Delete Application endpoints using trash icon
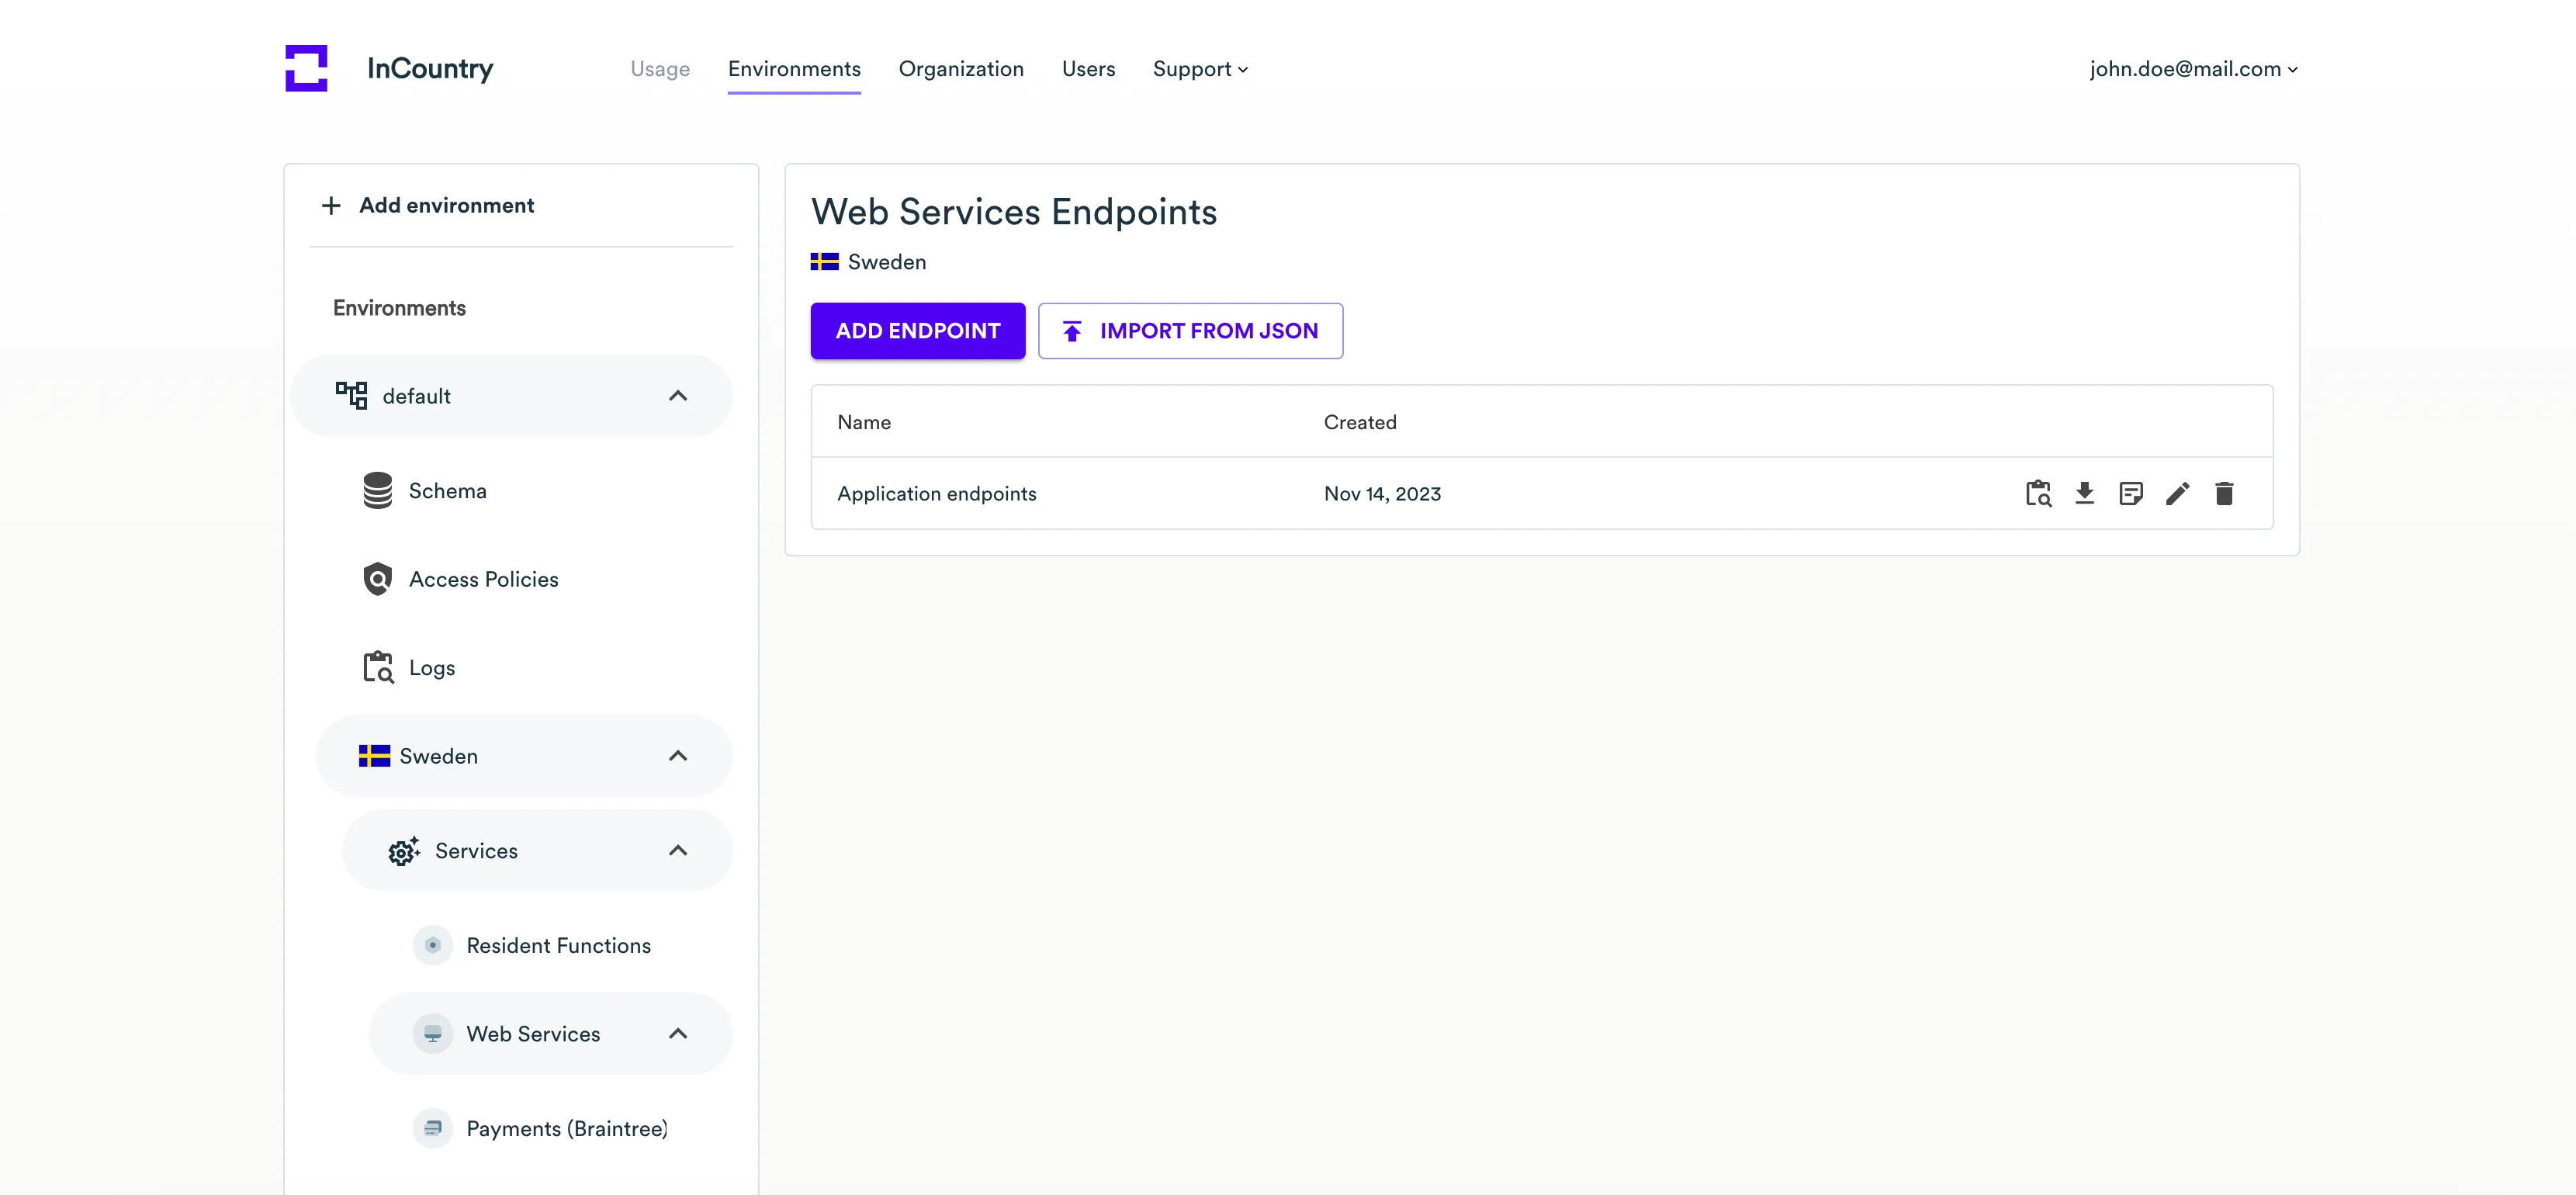Viewport: 2576px width, 1195px height. [2223, 493]
